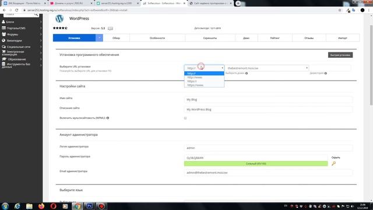Viewport: 373px width, 210px height.
Task: Switch to the Рейтинг tab
Action: [x=275, y=38]
